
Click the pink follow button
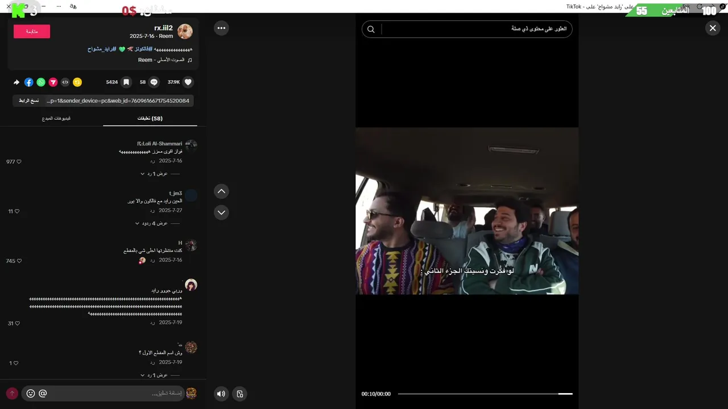(32, 31)
